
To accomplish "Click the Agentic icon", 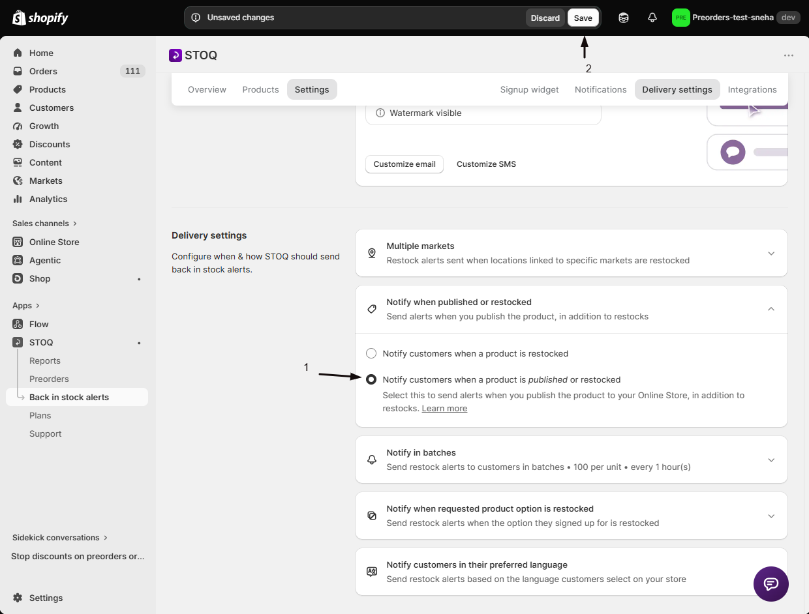I will coord(18,260).
